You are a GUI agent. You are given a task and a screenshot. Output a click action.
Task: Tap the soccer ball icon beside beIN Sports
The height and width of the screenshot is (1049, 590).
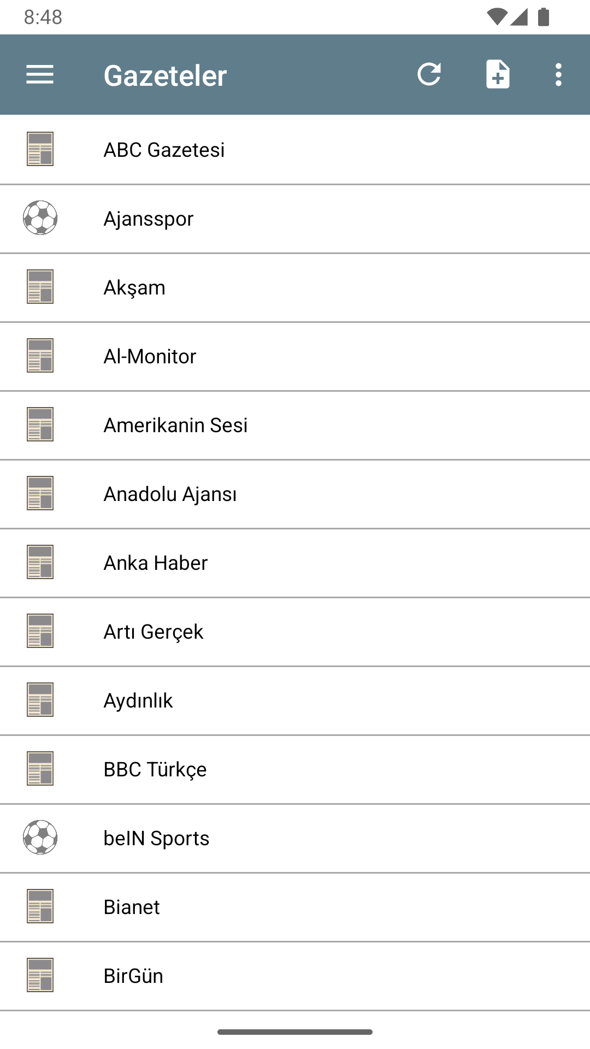(40, 838)
